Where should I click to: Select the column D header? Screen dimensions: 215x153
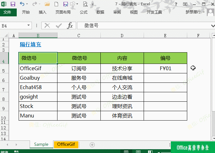pos(122,36)
